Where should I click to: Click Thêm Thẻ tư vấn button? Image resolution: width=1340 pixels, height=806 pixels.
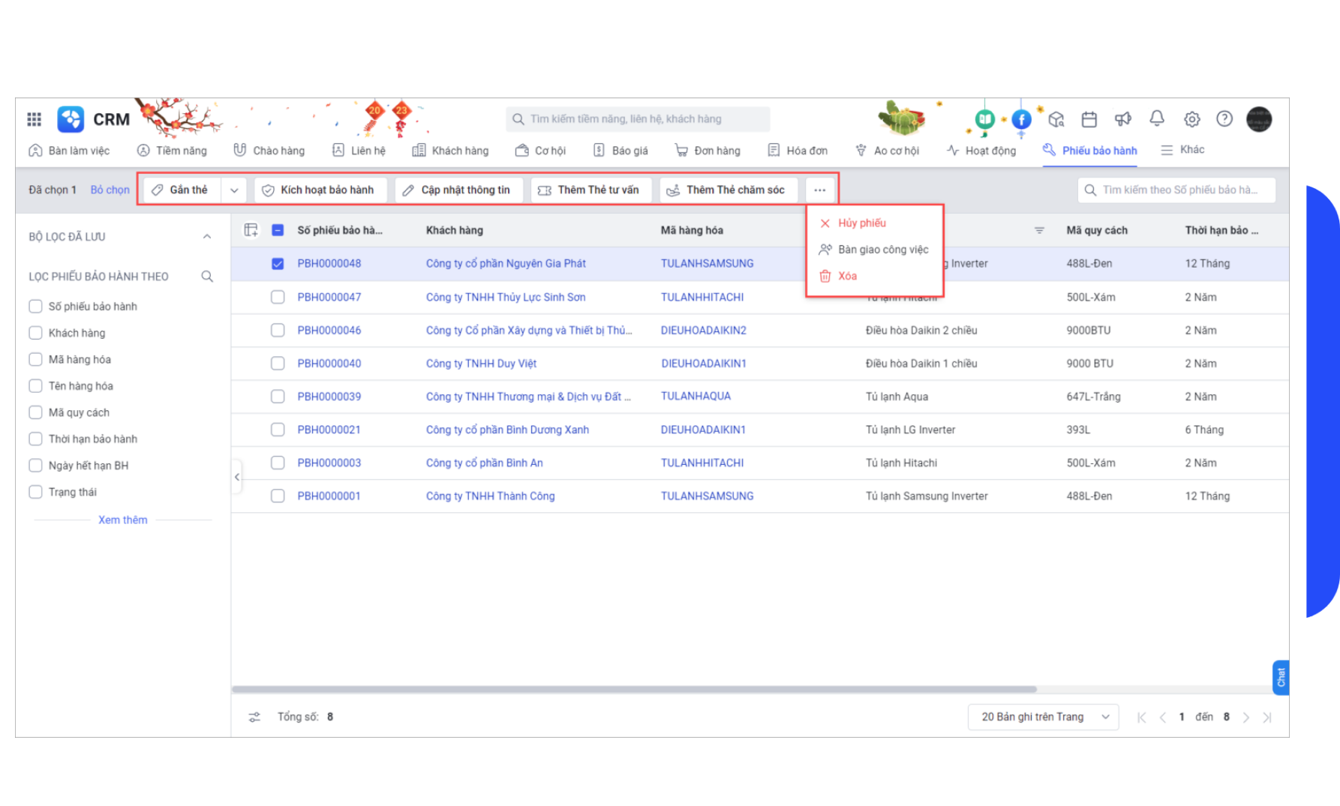point(591,190)
